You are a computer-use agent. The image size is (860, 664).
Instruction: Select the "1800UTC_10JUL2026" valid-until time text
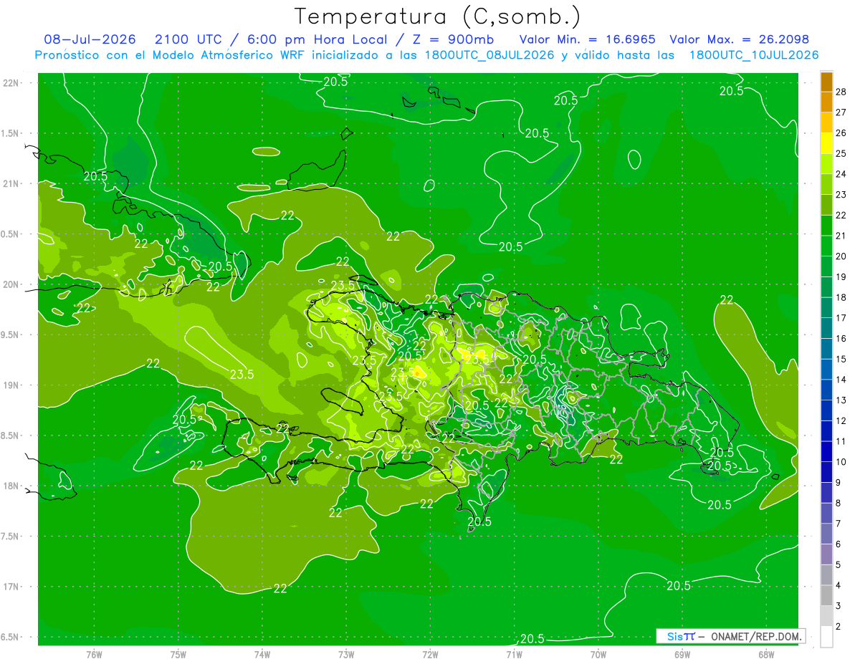point(754,55)
